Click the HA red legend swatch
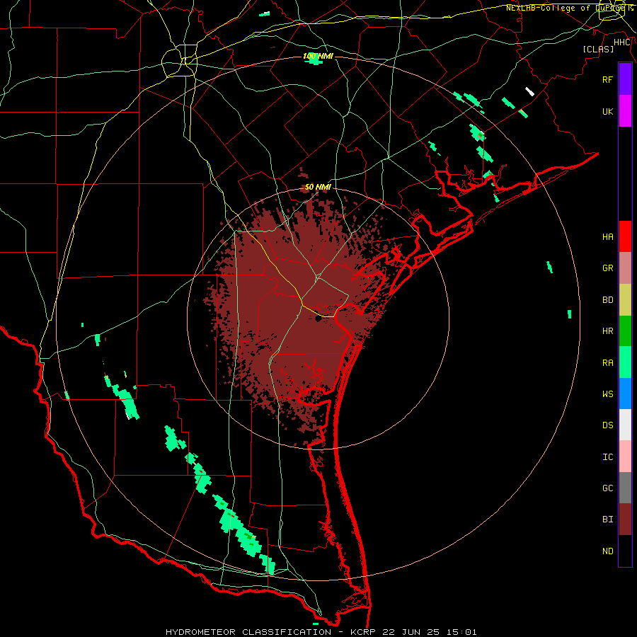Screen dimensions: 637x637 tap(625, 236)
